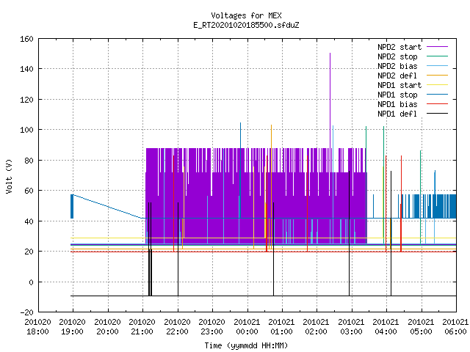
Task: Select the 'NPD2 defl' legend label
Action: [x=397, y=76]
